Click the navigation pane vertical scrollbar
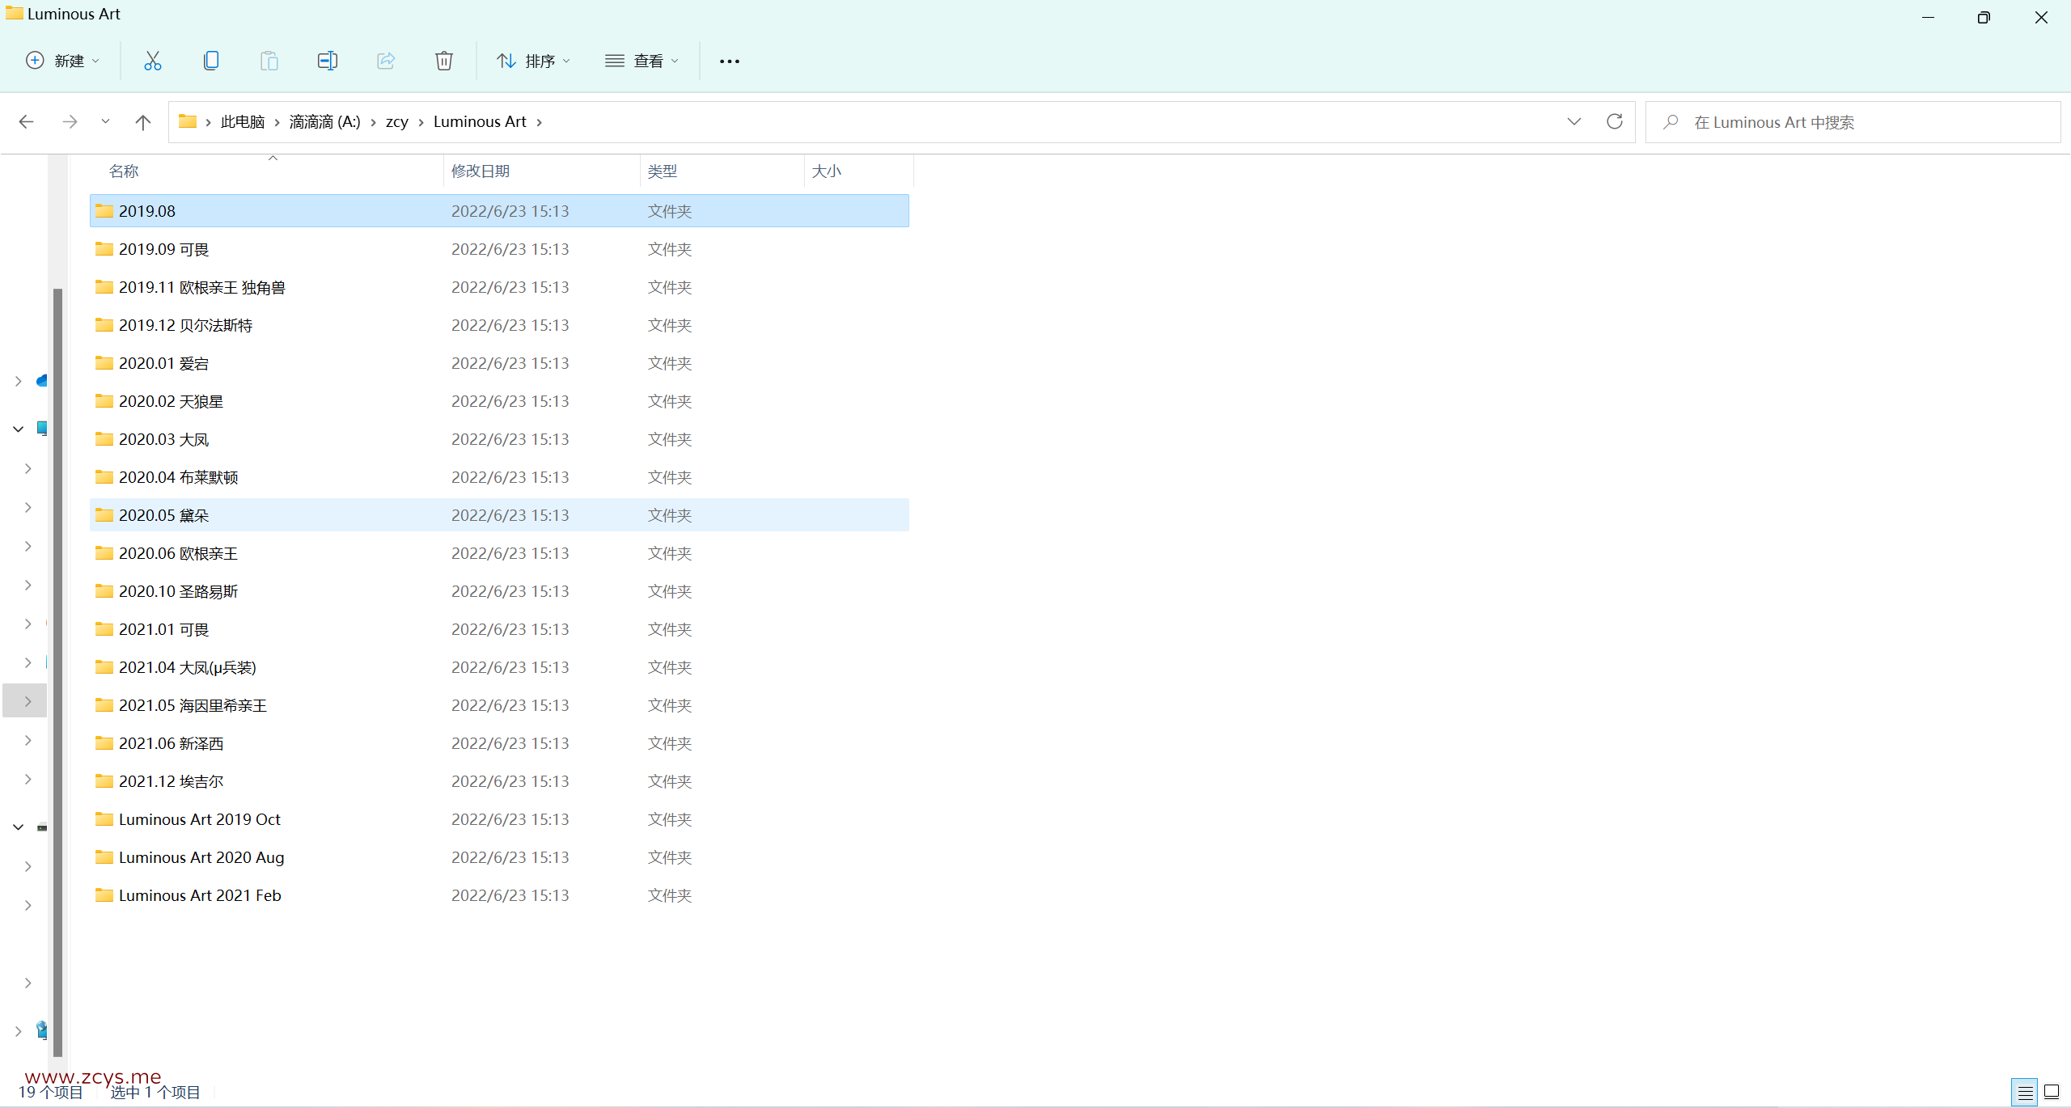The width and height of the screenshot is (2071, 1108). [x=57, y=672]
